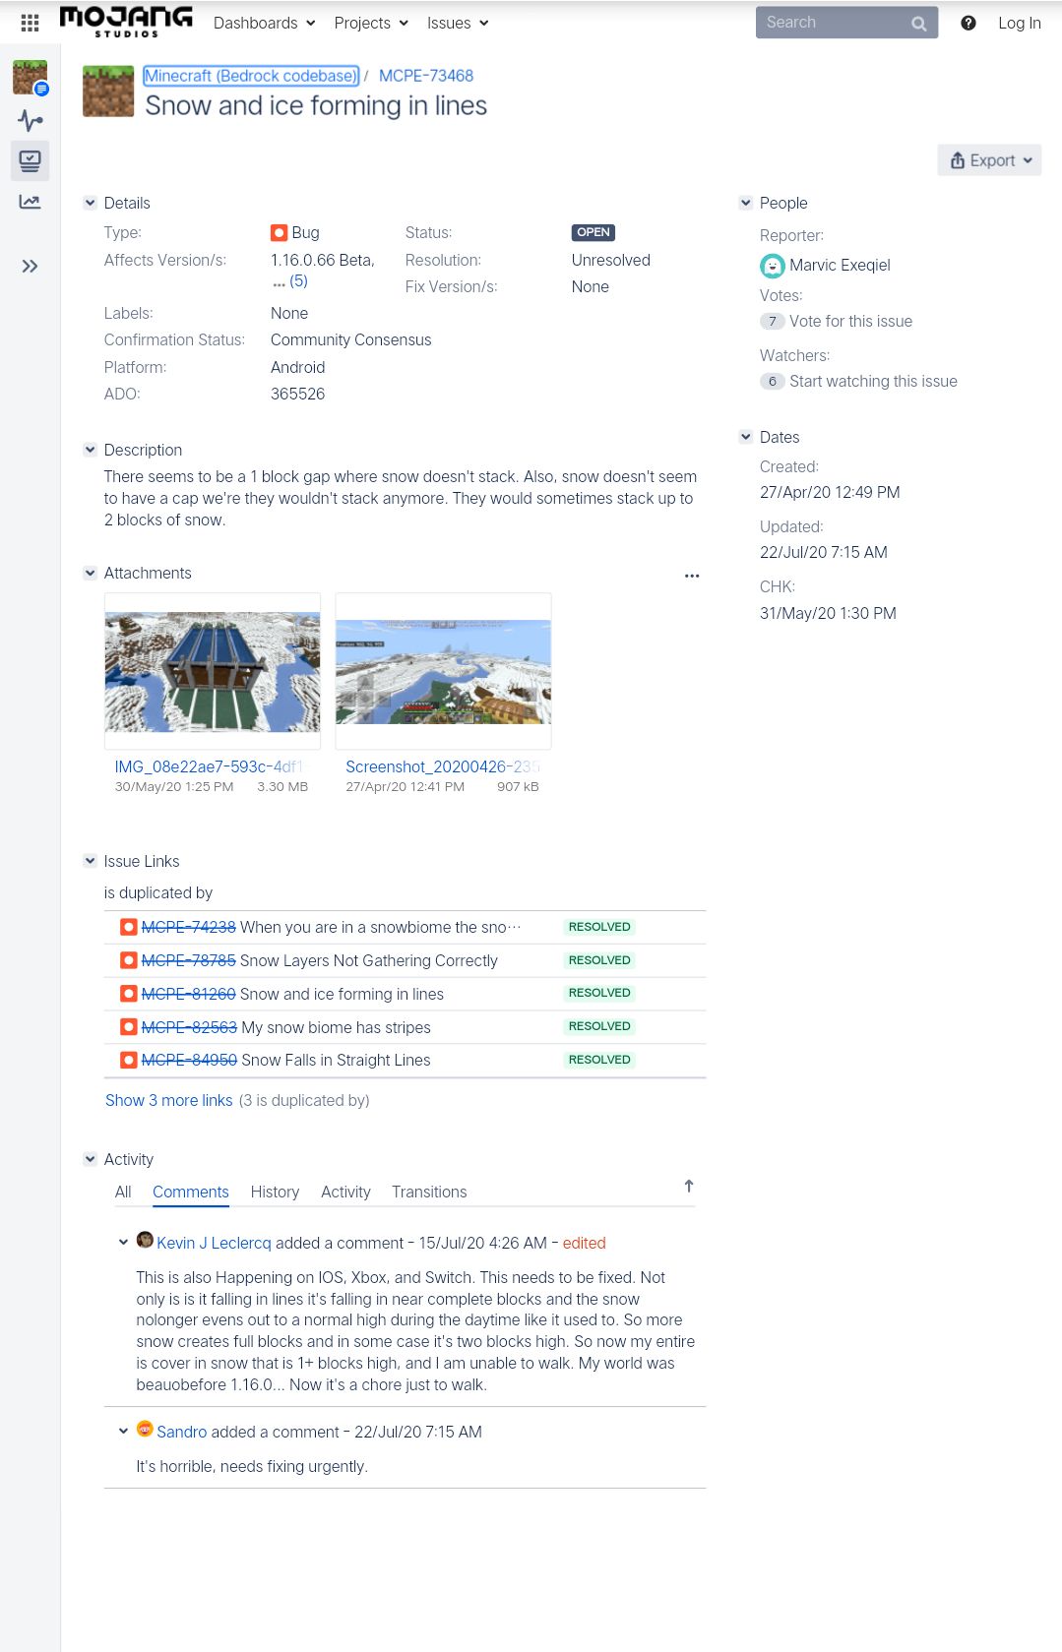Click bug icon next to MCPE-84950
The height and width of the screenshot is (1652, 1062).
click(x=128, y=1060)
